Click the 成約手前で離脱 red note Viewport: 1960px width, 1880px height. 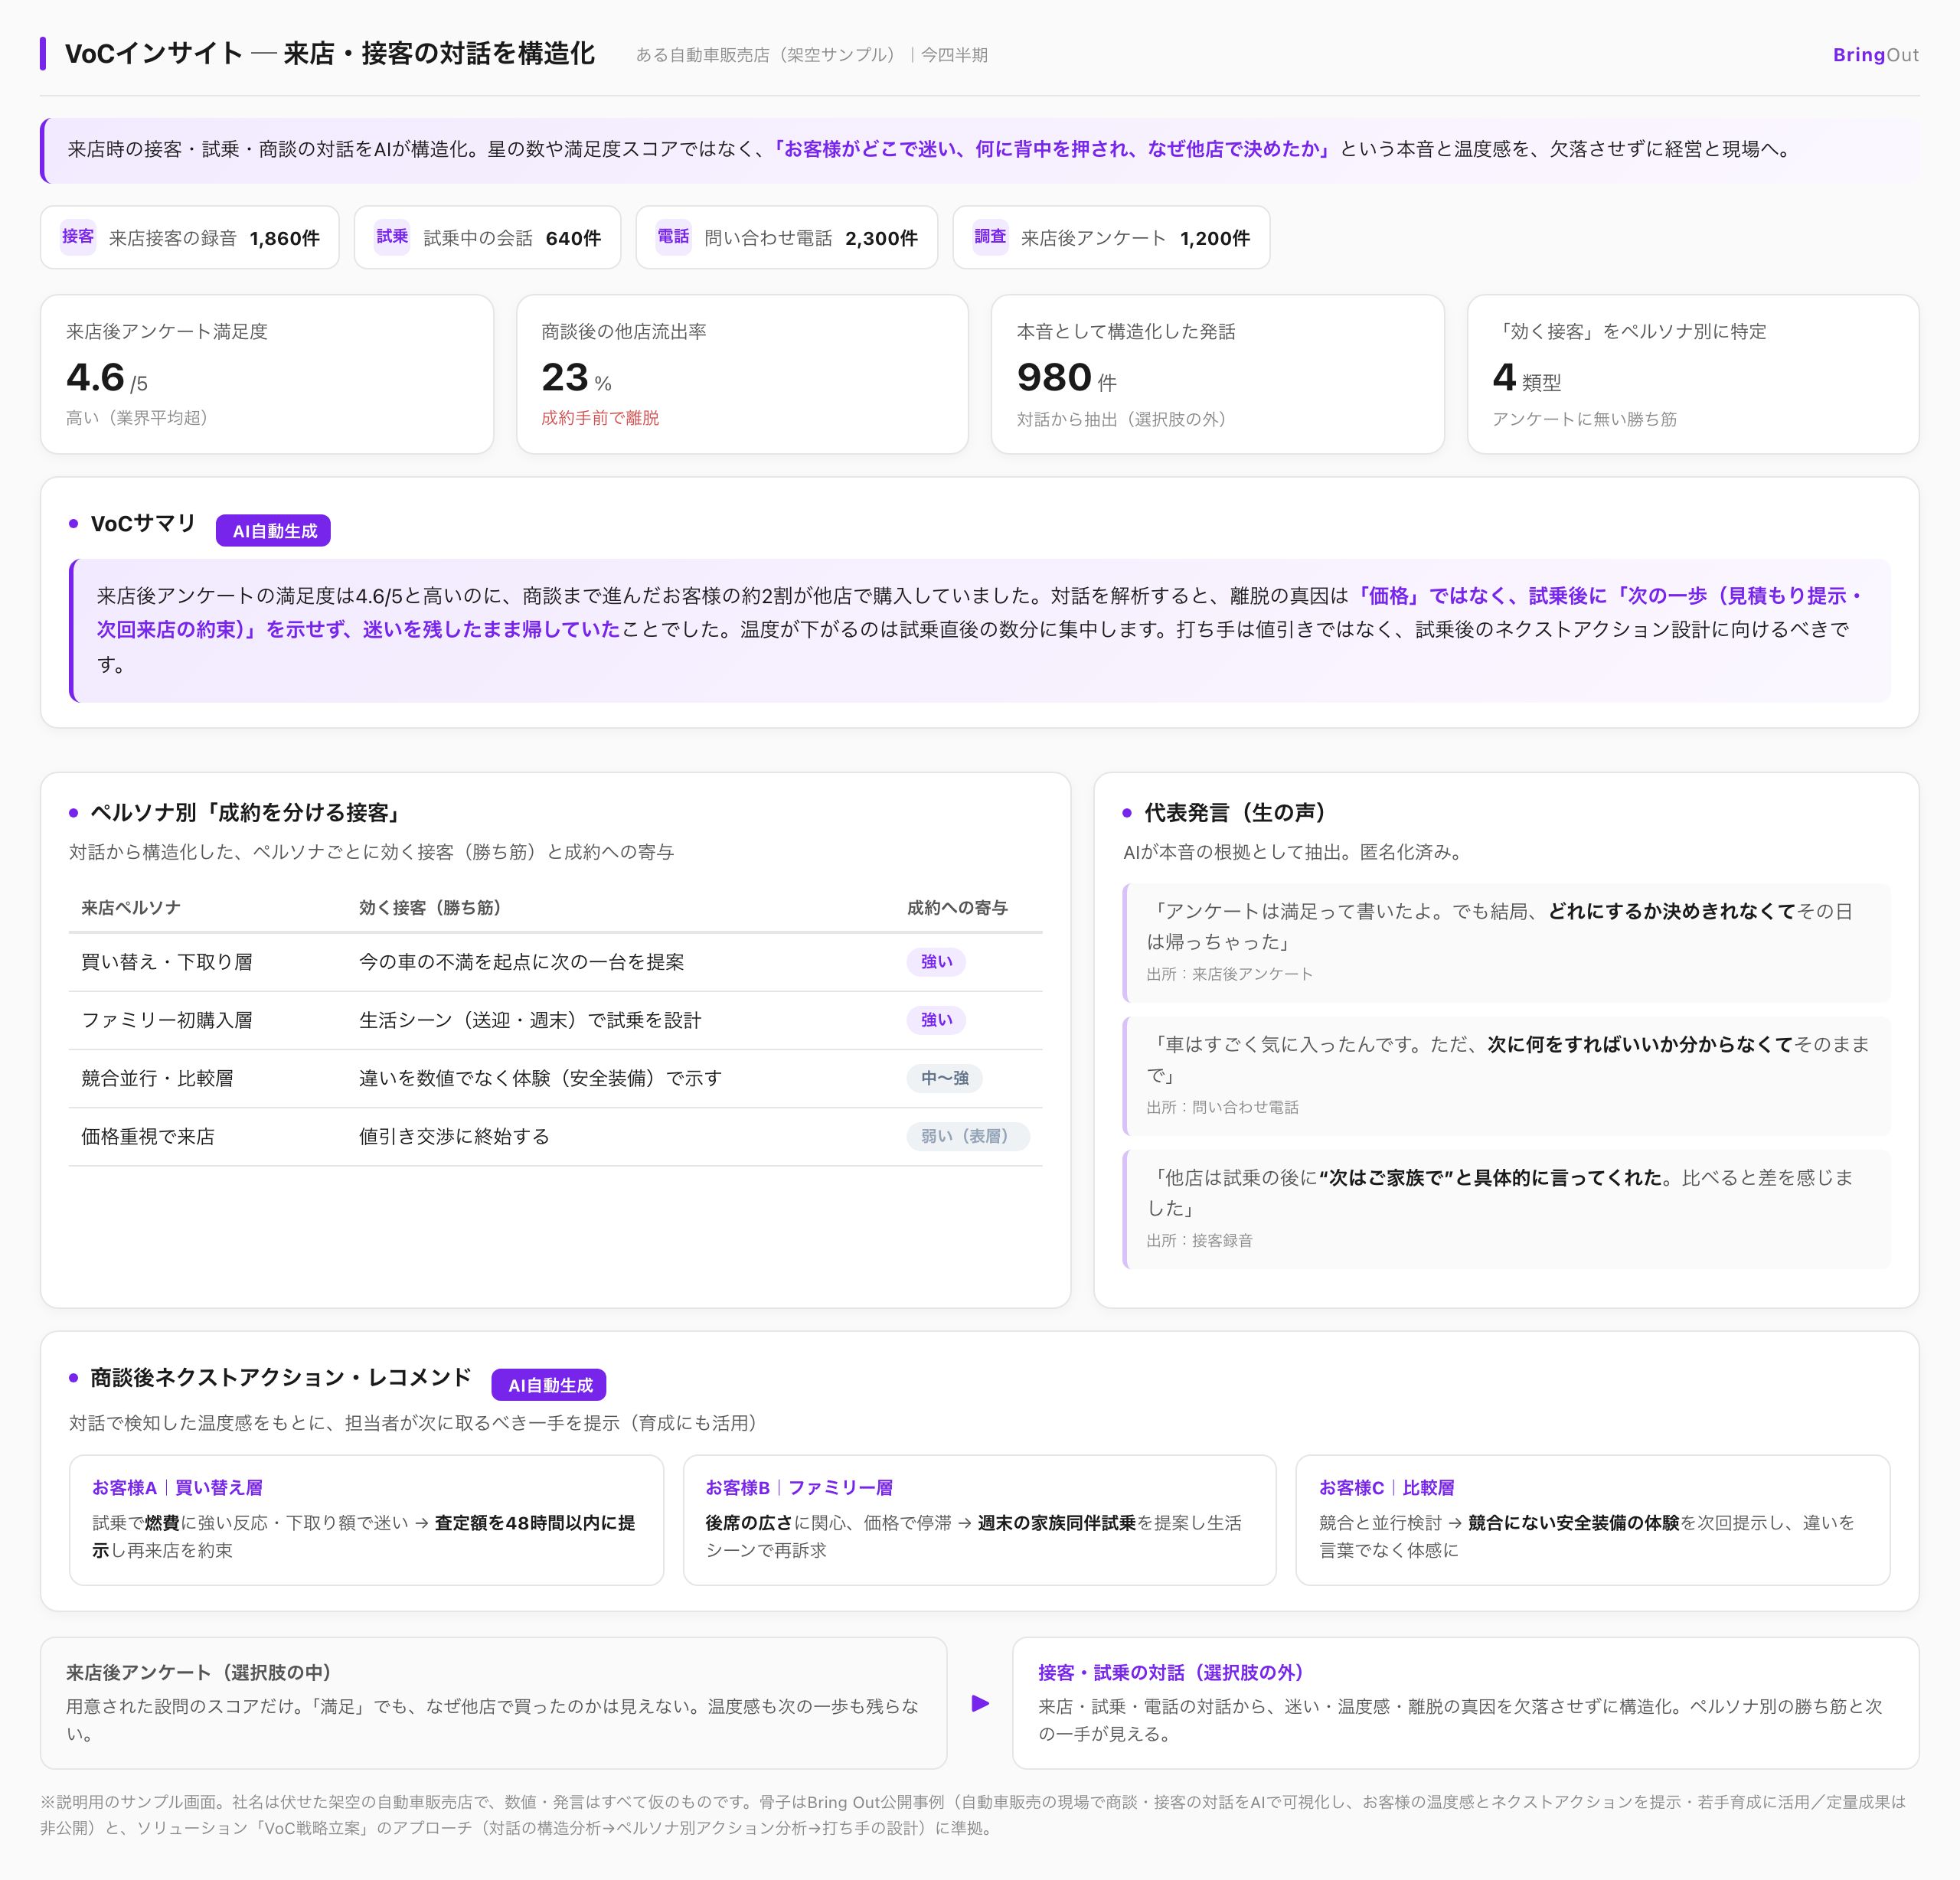click(x=600, y=418)
